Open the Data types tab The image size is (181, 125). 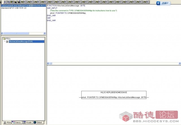tap(17, 122)
